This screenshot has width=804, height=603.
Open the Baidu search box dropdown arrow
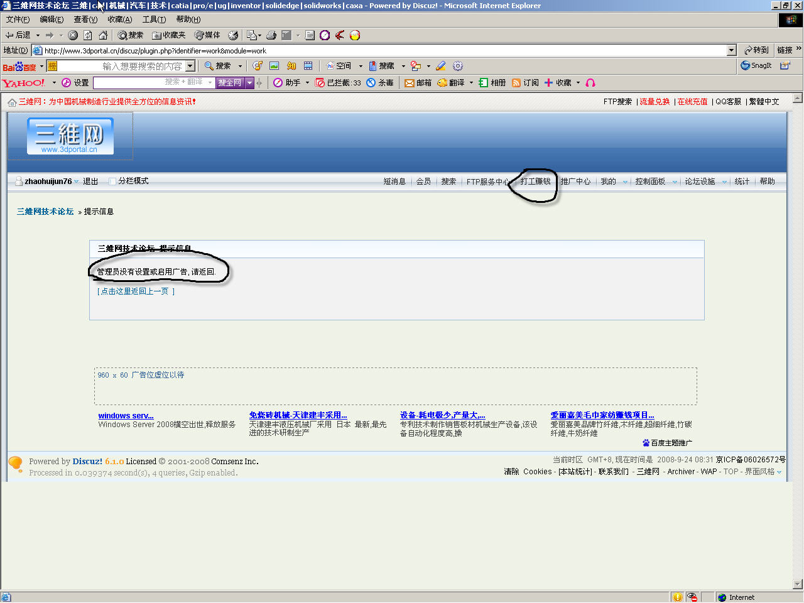point(190,66)
